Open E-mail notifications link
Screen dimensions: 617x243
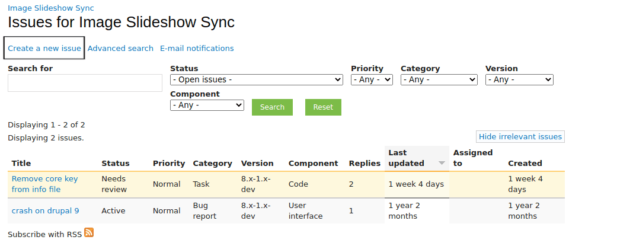197,49
